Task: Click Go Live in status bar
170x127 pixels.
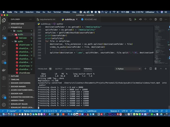Action: pos(154,111)
